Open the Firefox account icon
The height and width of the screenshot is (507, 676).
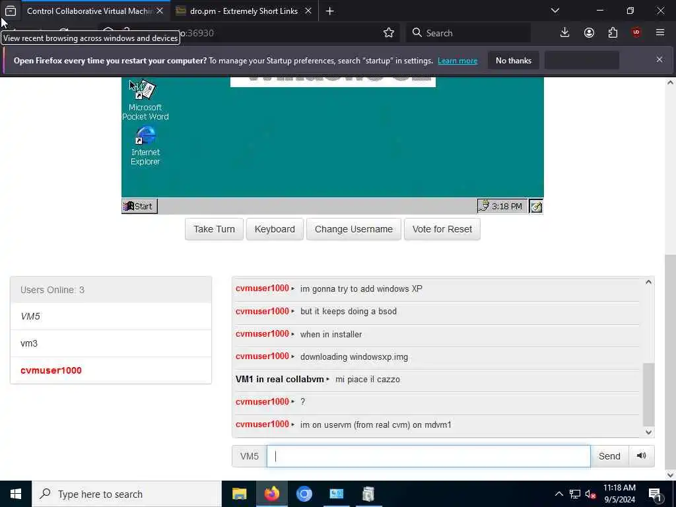pos(589,33)
